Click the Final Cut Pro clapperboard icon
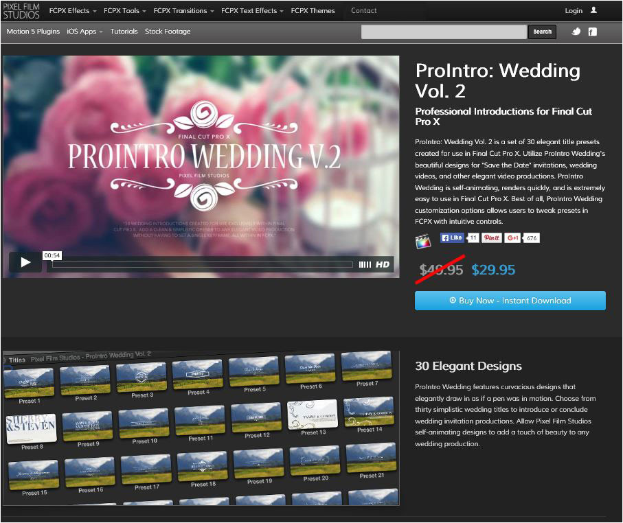This screenshot has height=523, width=623. click(x=422, y=241)
